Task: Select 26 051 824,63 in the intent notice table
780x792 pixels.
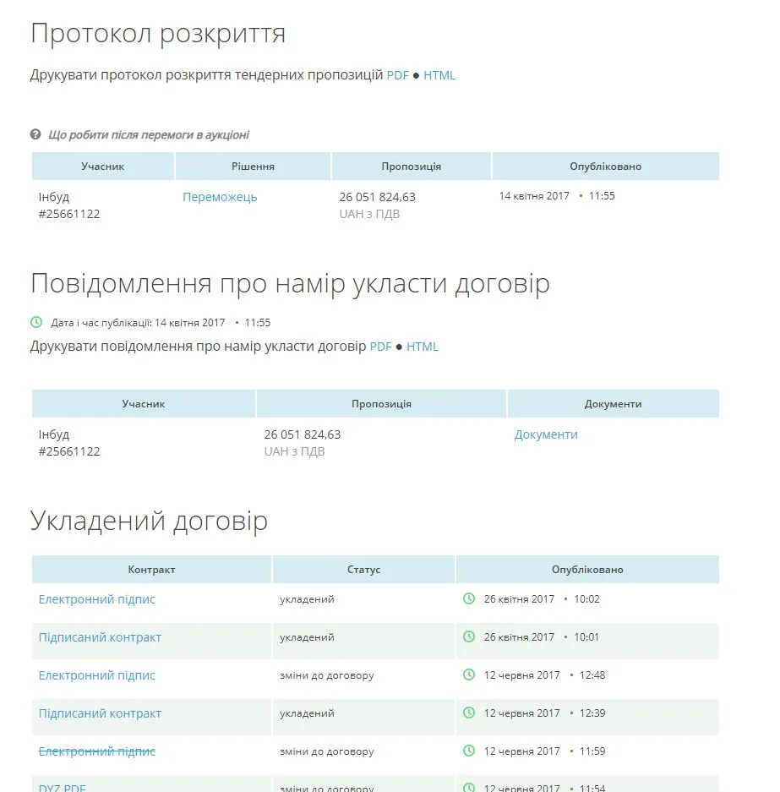Action: 303,434
